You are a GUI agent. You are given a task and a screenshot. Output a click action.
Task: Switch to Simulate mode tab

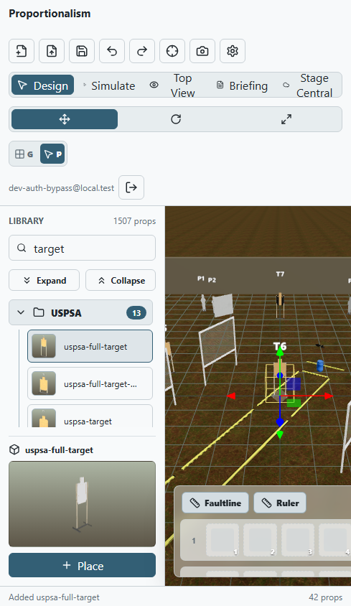[109, 85]
